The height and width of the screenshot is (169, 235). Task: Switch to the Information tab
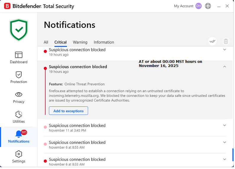pos(104,42)
